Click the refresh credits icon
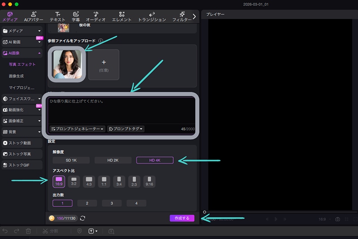The width and height of the screenshot is (358, 239). click(82, 218)
